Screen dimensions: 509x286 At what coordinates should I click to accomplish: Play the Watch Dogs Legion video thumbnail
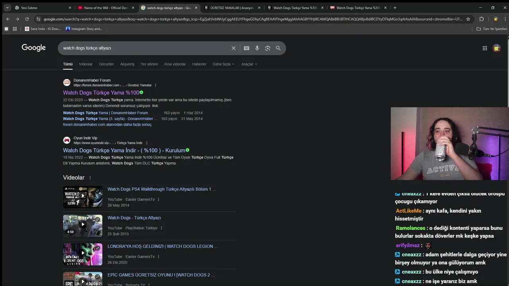[x=83, y=254]
